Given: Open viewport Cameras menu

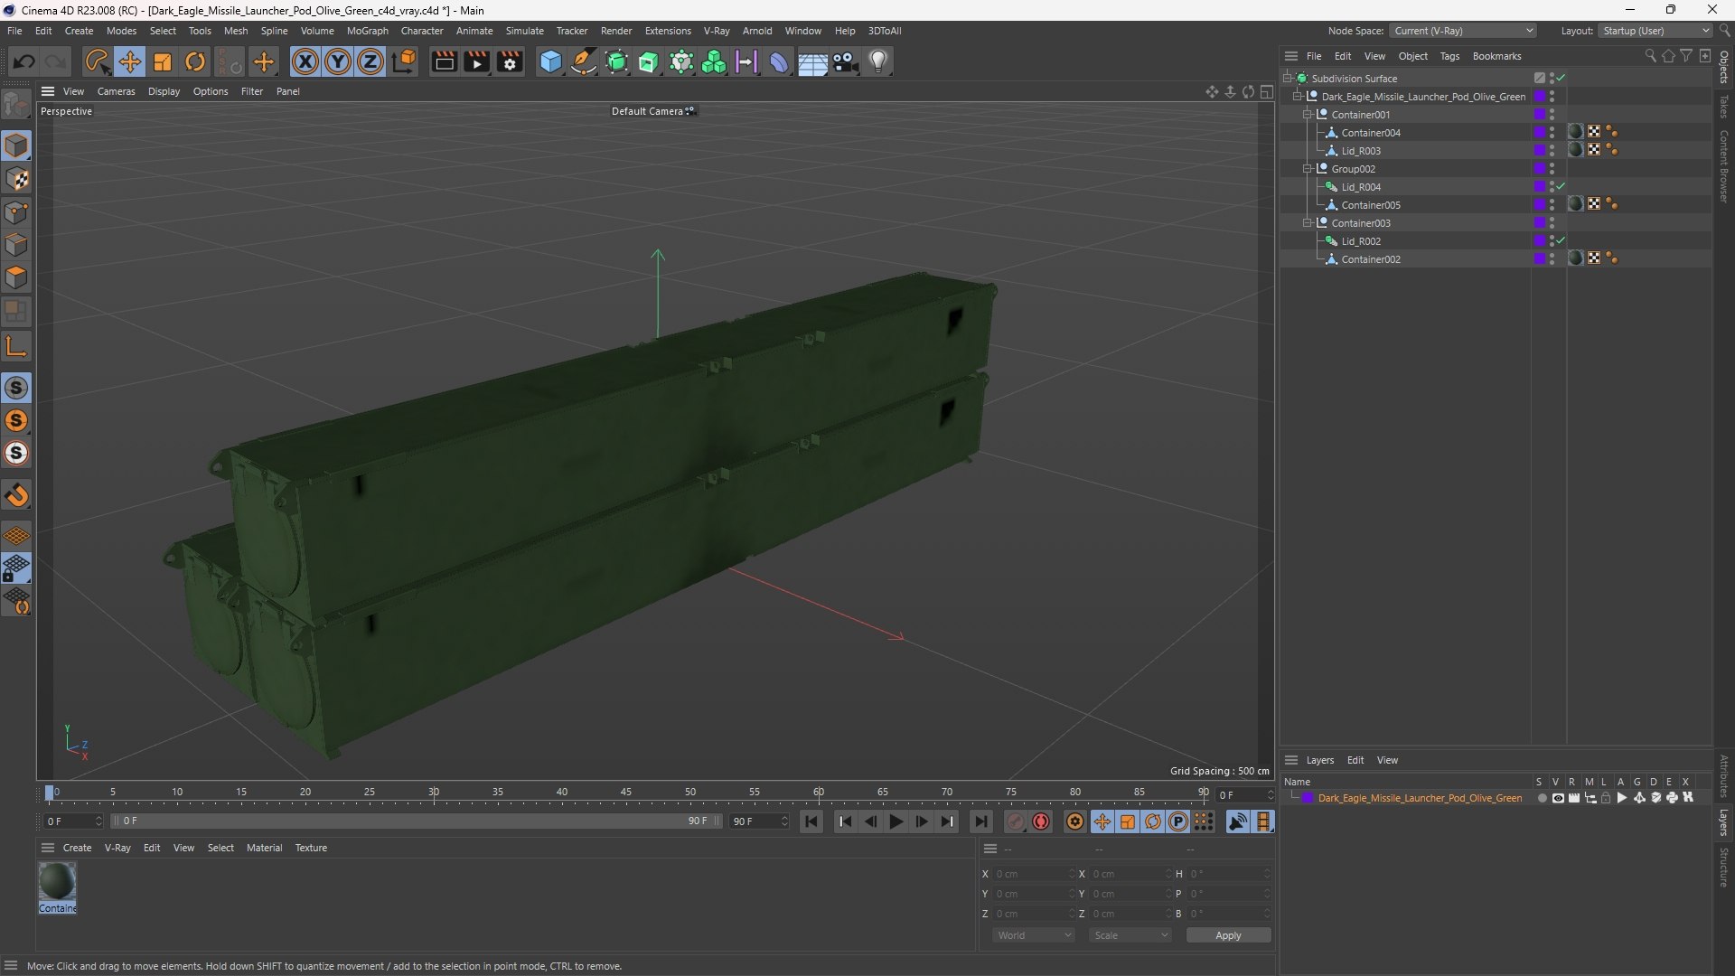Looking at the screenshot, I should (116, 91).
